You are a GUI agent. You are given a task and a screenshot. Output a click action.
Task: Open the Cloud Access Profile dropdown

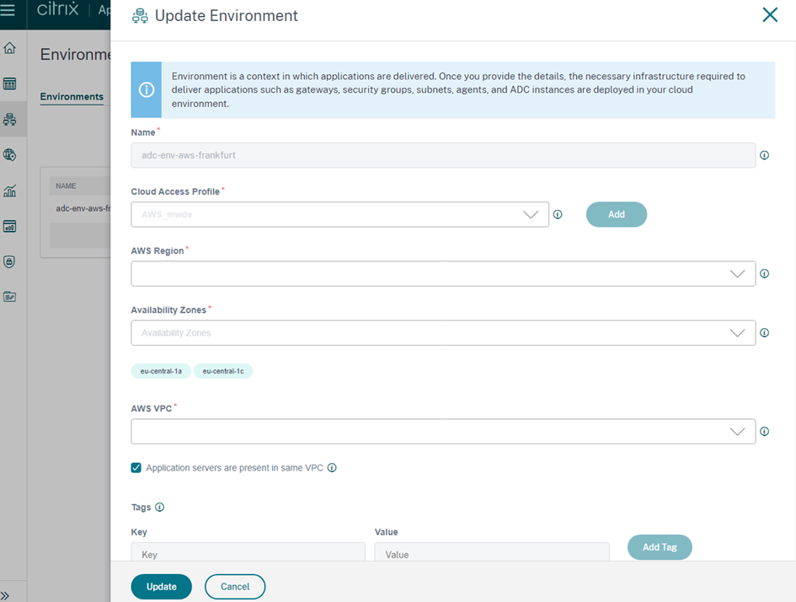coord(339,214)
